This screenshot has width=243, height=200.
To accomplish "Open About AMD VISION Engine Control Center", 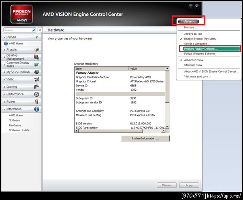I will point(211,72).
